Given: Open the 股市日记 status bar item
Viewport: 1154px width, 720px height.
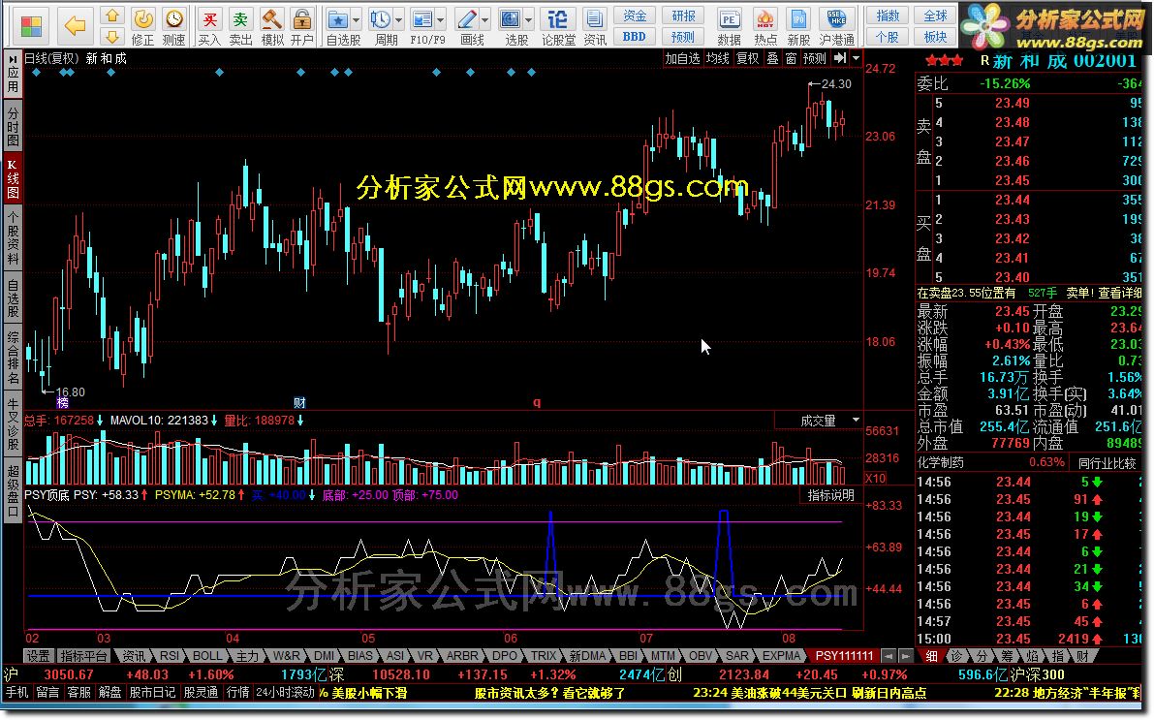Looking at the screenshot, I should pos(152,692).
